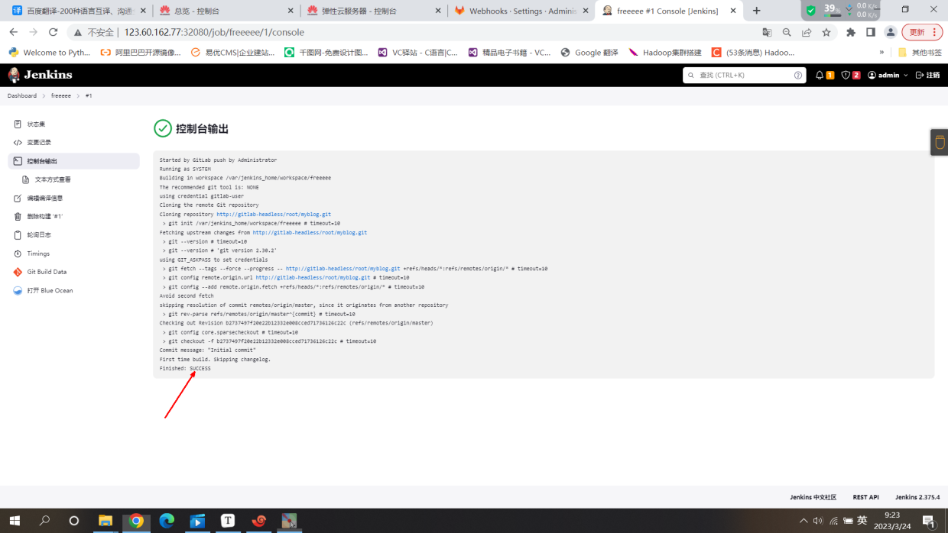
Task: Click the browser reload page icon
Action: click(53, 32)
